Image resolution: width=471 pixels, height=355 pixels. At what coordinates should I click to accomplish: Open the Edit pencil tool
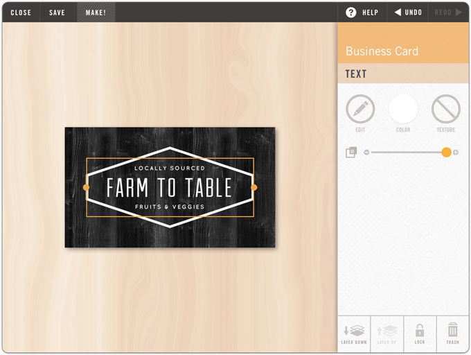[360, 109]
